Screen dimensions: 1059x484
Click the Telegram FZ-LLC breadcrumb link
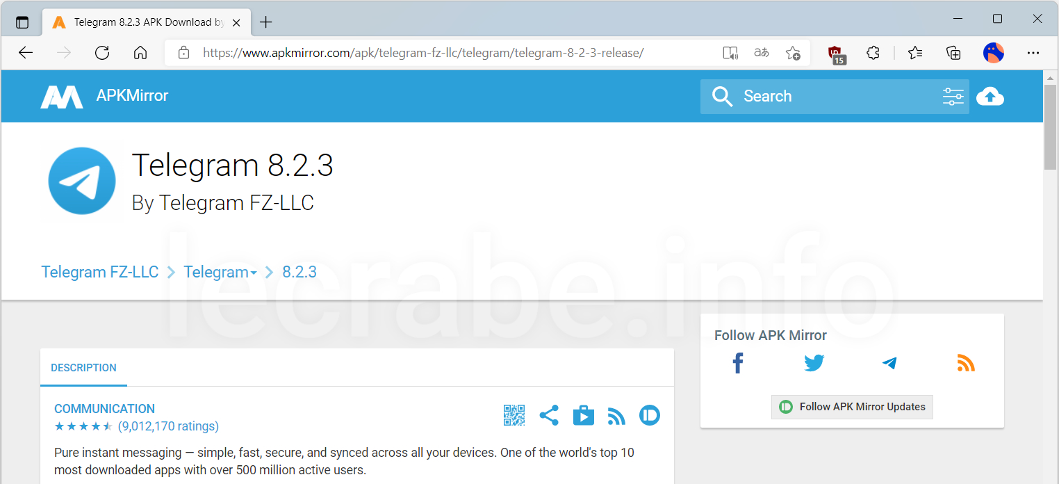(100, 272)
